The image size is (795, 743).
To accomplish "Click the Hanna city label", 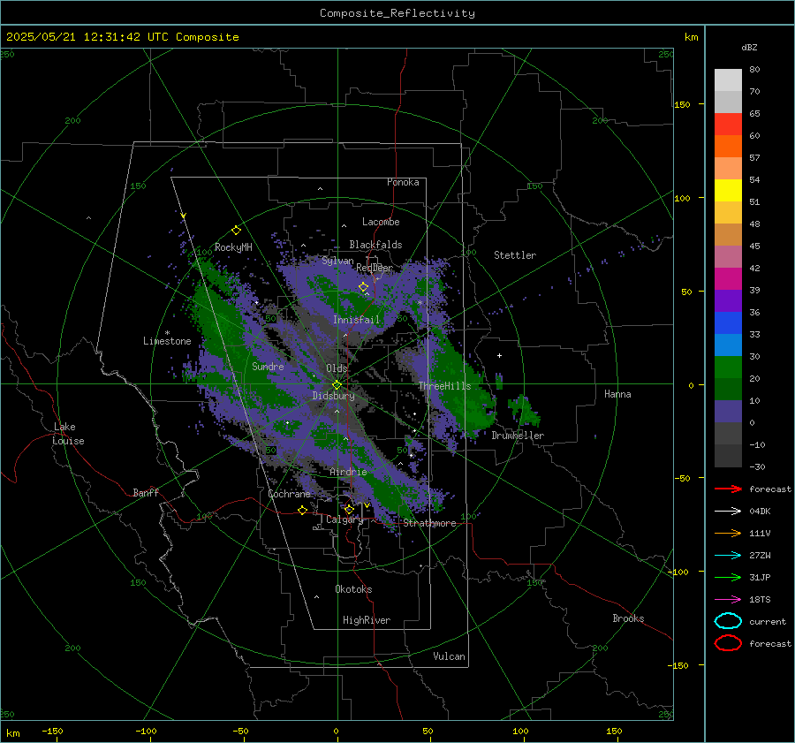I will tap(617, 394).
